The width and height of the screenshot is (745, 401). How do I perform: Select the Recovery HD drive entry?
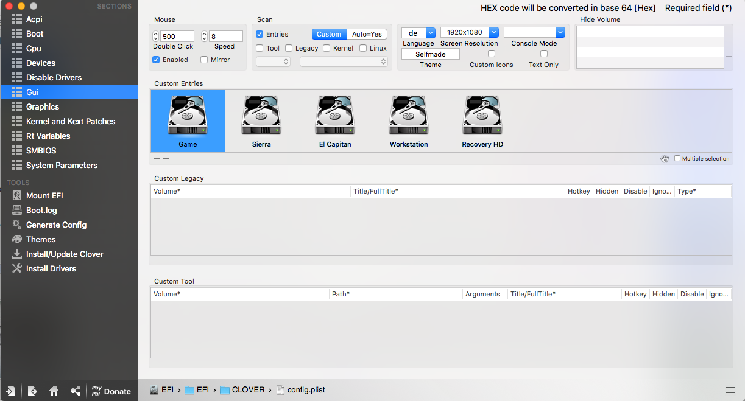tap(482, 121)
